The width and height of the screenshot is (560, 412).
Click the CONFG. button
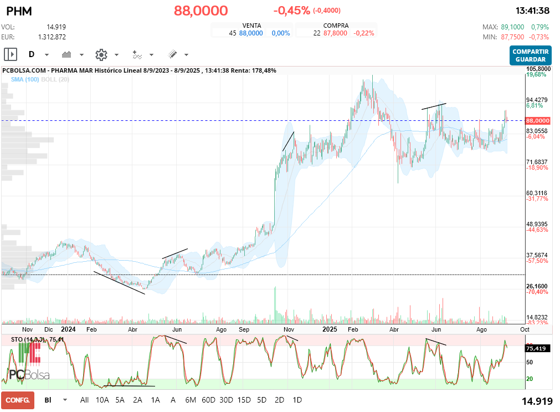coord(18,400)
